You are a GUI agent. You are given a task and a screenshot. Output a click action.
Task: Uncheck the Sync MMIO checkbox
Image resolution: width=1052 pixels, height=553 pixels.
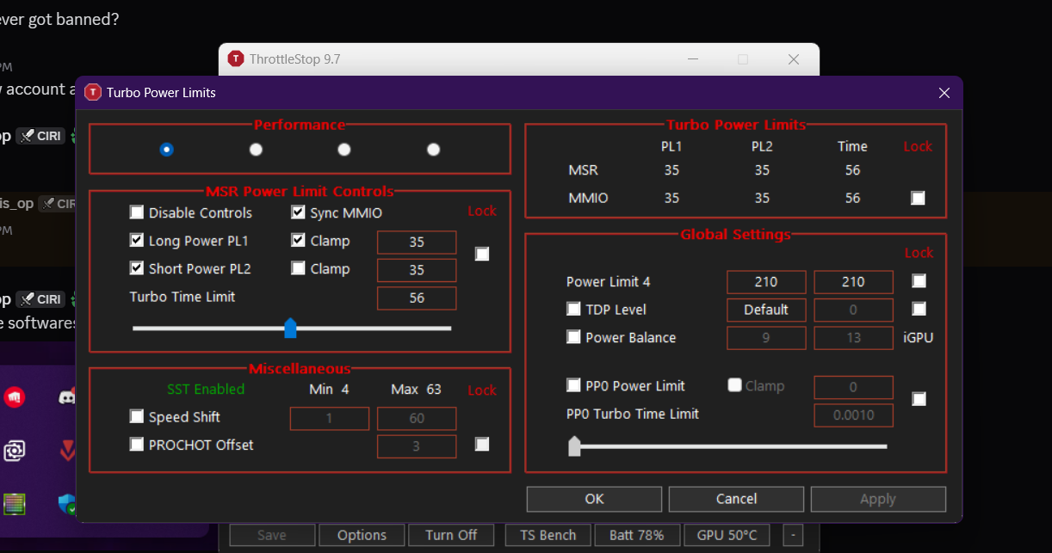pos(298,212)
